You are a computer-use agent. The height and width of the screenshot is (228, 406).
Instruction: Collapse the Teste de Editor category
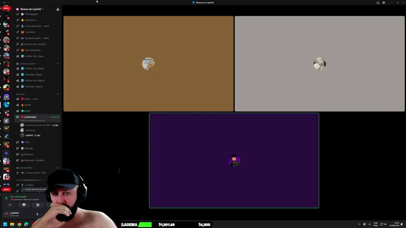coord(29,64)
